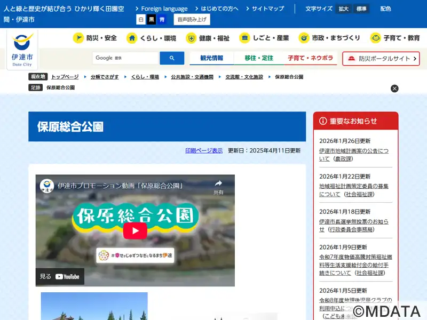The image size is (427, 320).
Task: Expand the Foreign language menu
Action: pyautogui.click(x=161, y=9)
